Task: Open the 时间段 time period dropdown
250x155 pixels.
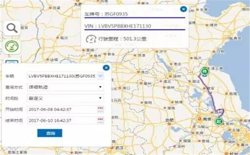Action: pos(65,98)
